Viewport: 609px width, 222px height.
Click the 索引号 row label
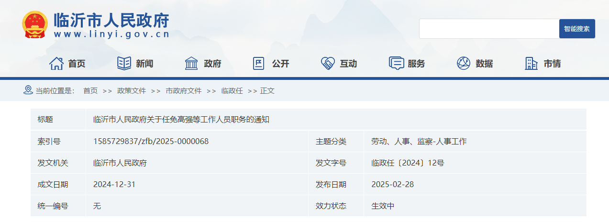tap(49, 141)
